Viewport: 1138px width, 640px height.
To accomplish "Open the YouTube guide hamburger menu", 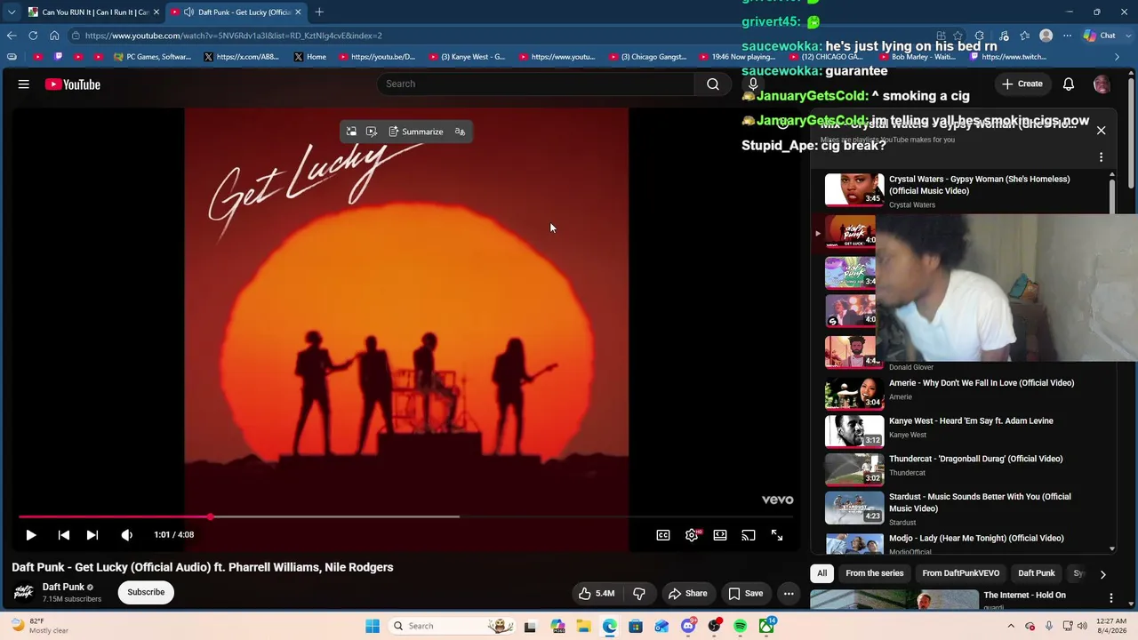I will 24,84.
